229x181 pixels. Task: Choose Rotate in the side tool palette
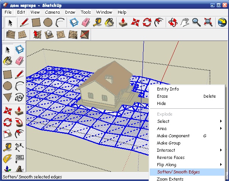8,122
